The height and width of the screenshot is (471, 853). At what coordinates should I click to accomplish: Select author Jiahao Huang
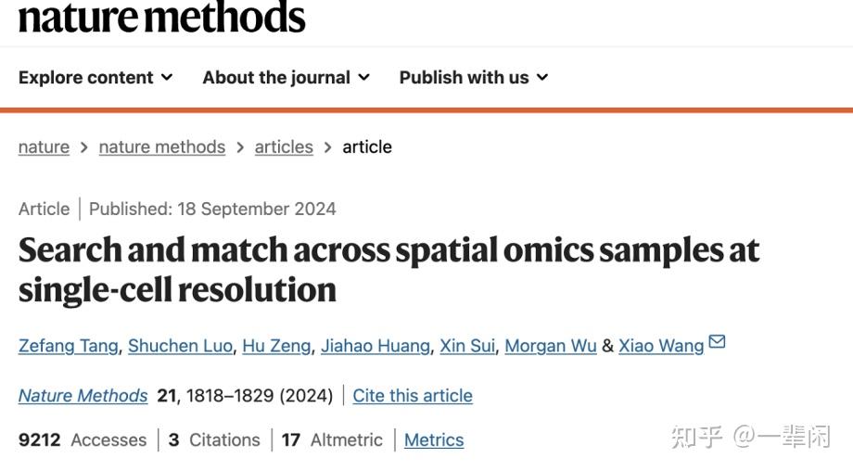click(376, 346)
